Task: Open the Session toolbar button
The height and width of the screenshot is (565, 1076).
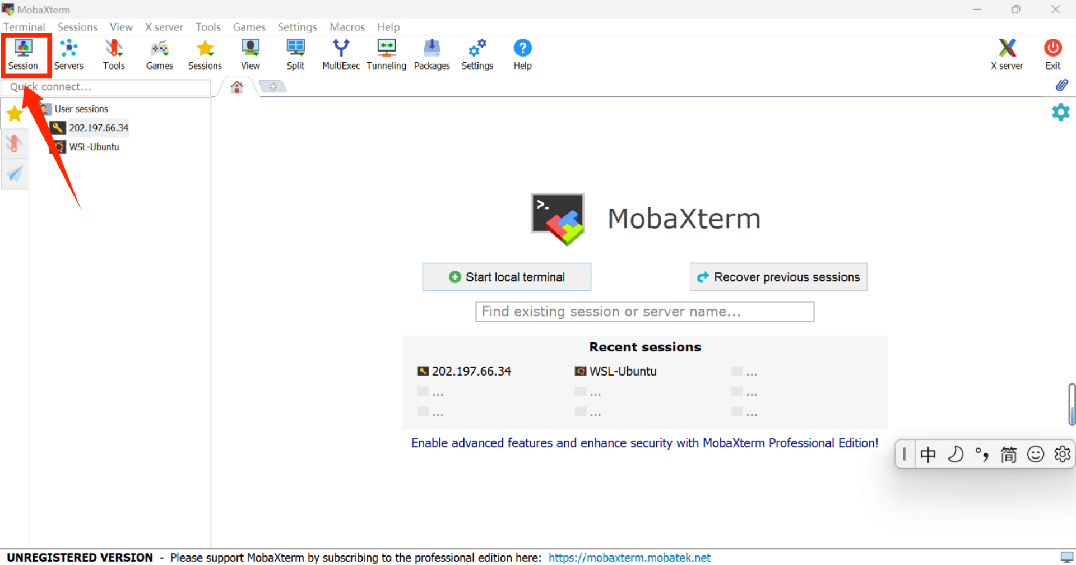Action: click(24, 54)
